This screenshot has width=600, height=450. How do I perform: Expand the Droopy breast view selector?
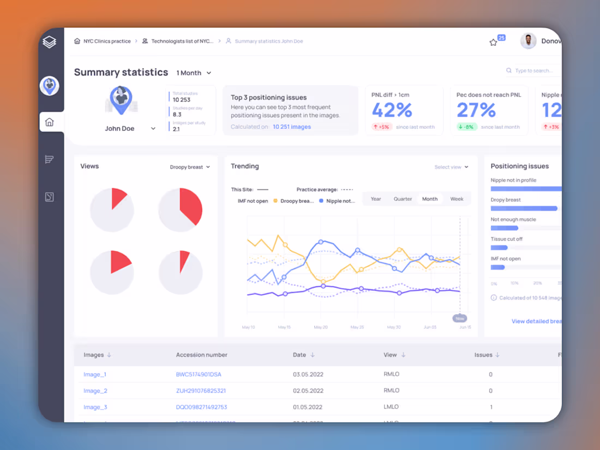click(190, 167)
